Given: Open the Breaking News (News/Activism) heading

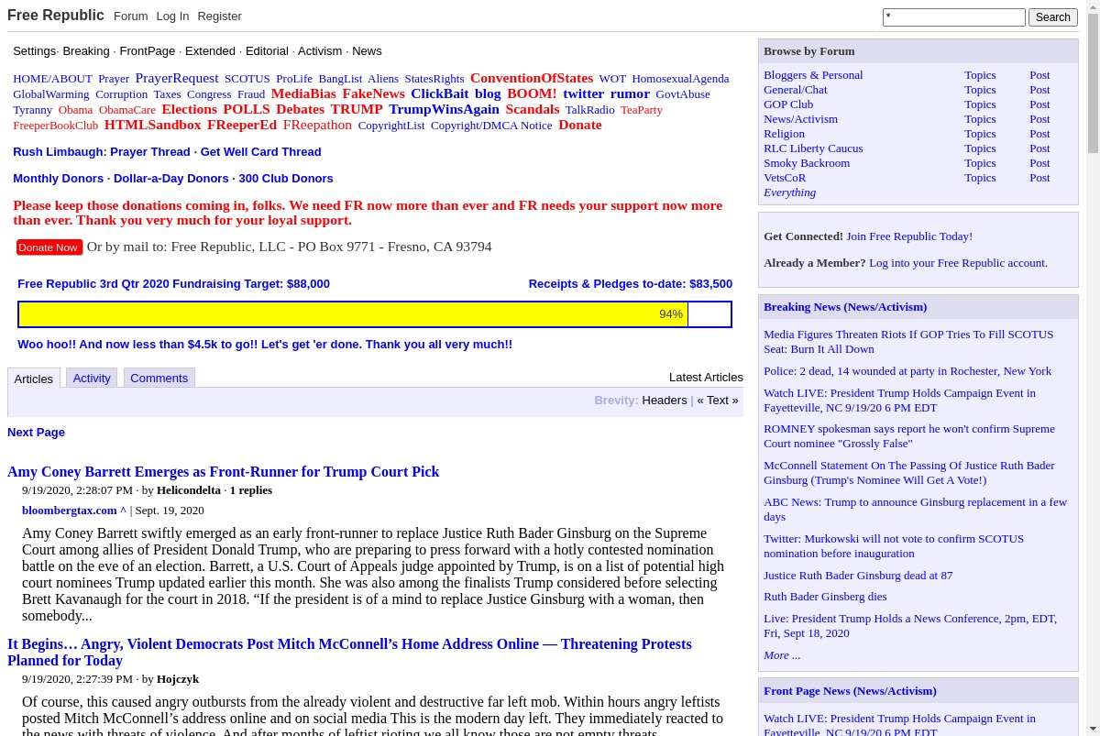Looking at the screenshot, I should tap(845, 307).
